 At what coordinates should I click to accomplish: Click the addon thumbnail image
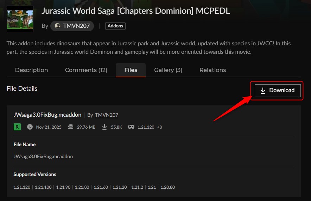point(20,19)
